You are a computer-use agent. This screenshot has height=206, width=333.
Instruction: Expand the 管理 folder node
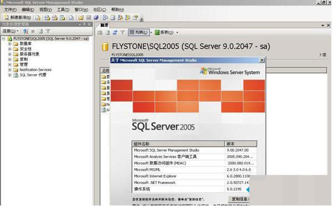(9, 64)
